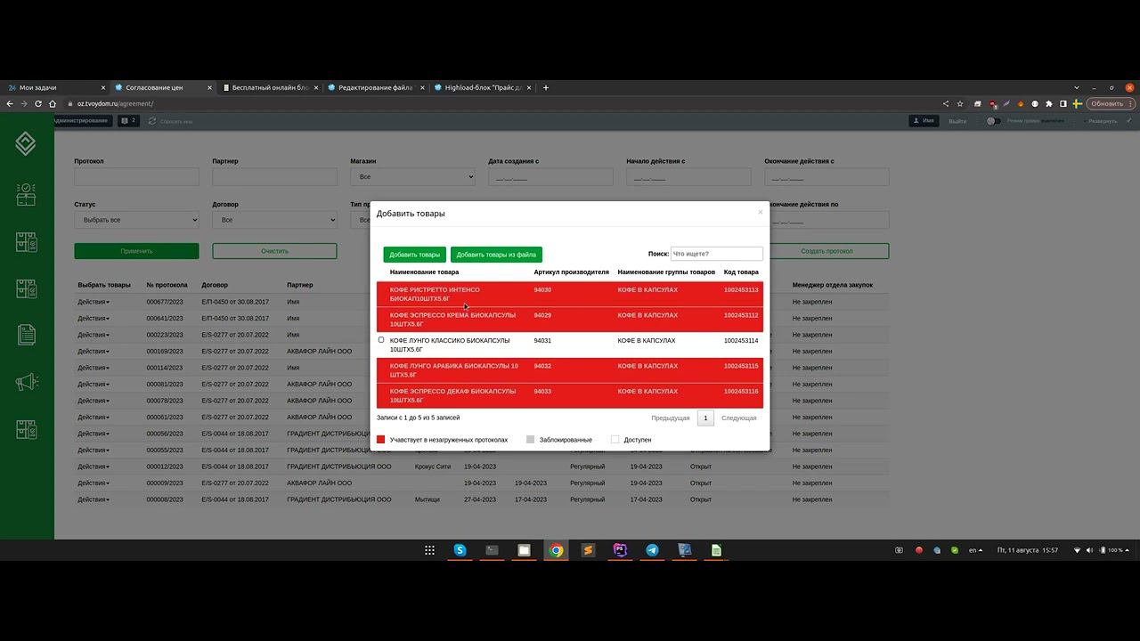Click the volume icon in system tray

(1089, 550)
